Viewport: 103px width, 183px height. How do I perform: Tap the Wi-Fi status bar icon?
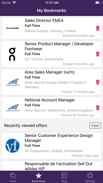pos(14,3)
